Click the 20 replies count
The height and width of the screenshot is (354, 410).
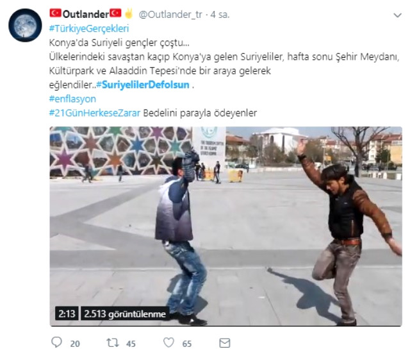tap(75, 344)
